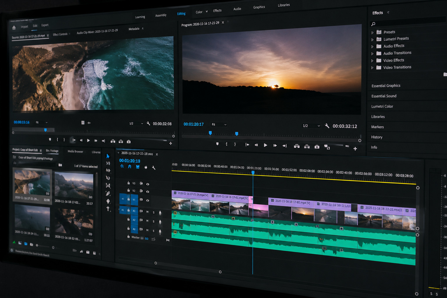Image resolution: width=447 pixels, height=298 pixels.
Task: Click Extract button in Program monitor
Action: click(x=307, y=146)
